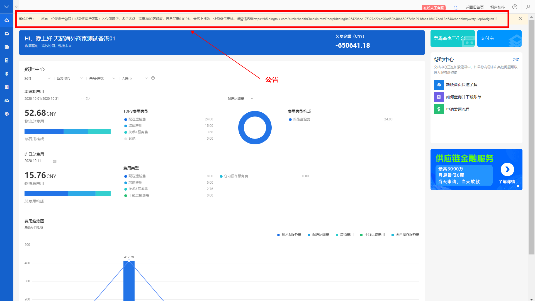Collapse top-left chevron menu
The width and height of the screenshot is (535, 301).
click(x=7, y=7)
